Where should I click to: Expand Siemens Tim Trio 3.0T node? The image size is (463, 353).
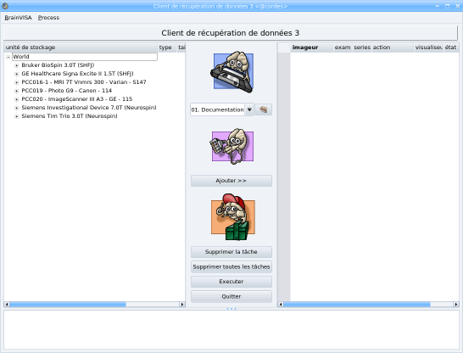pos(17,116)
